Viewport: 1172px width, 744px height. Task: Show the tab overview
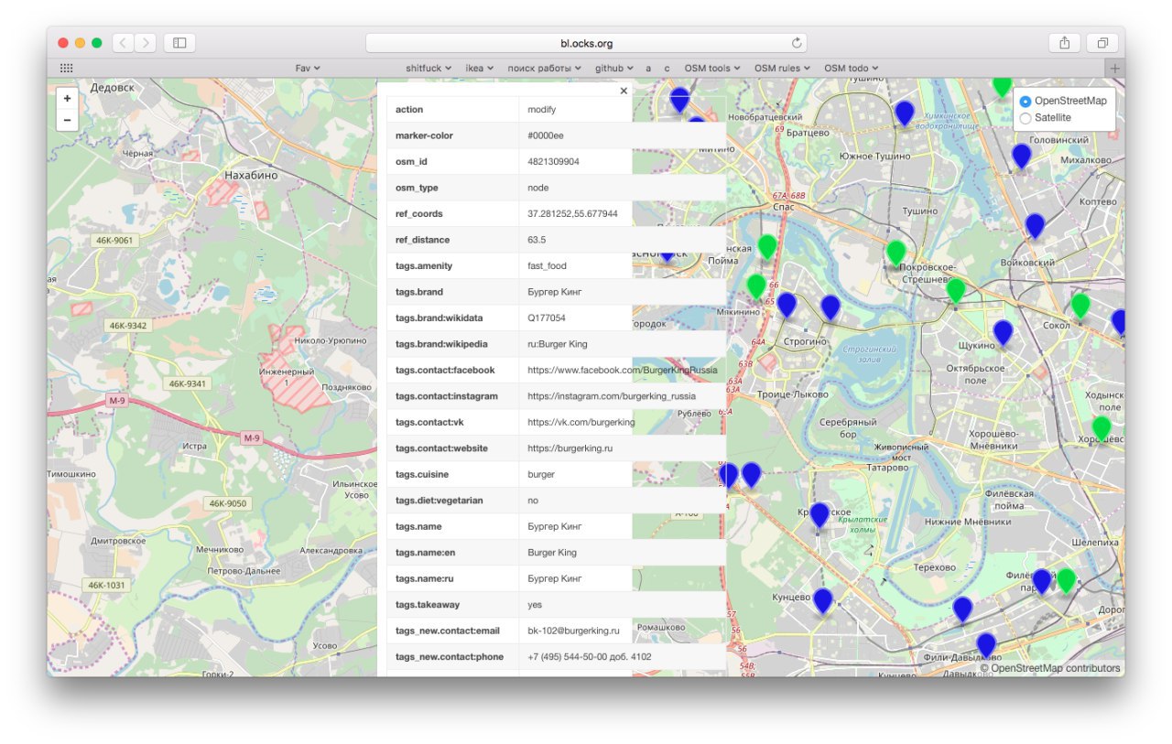coord(1101,43)
